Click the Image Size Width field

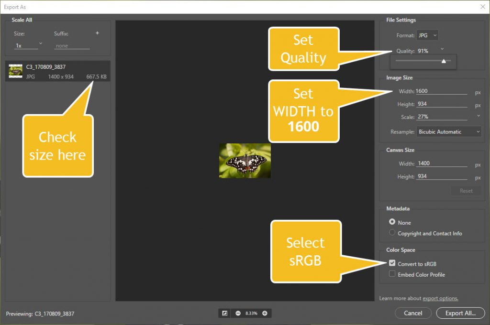441,91
